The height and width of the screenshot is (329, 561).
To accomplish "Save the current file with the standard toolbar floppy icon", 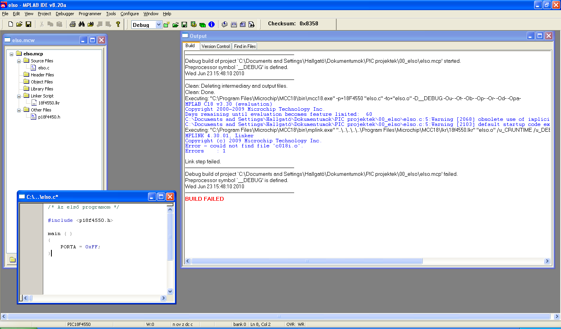I will tap(28, 24).
